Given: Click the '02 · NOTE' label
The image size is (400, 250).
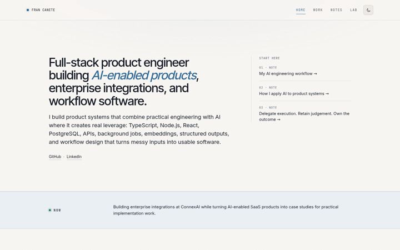Looking at the screenshot, I should click(x=268, y=88).
